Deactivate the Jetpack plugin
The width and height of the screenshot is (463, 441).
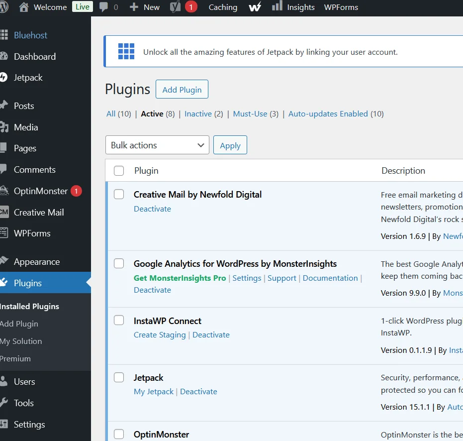click(198, 392)
